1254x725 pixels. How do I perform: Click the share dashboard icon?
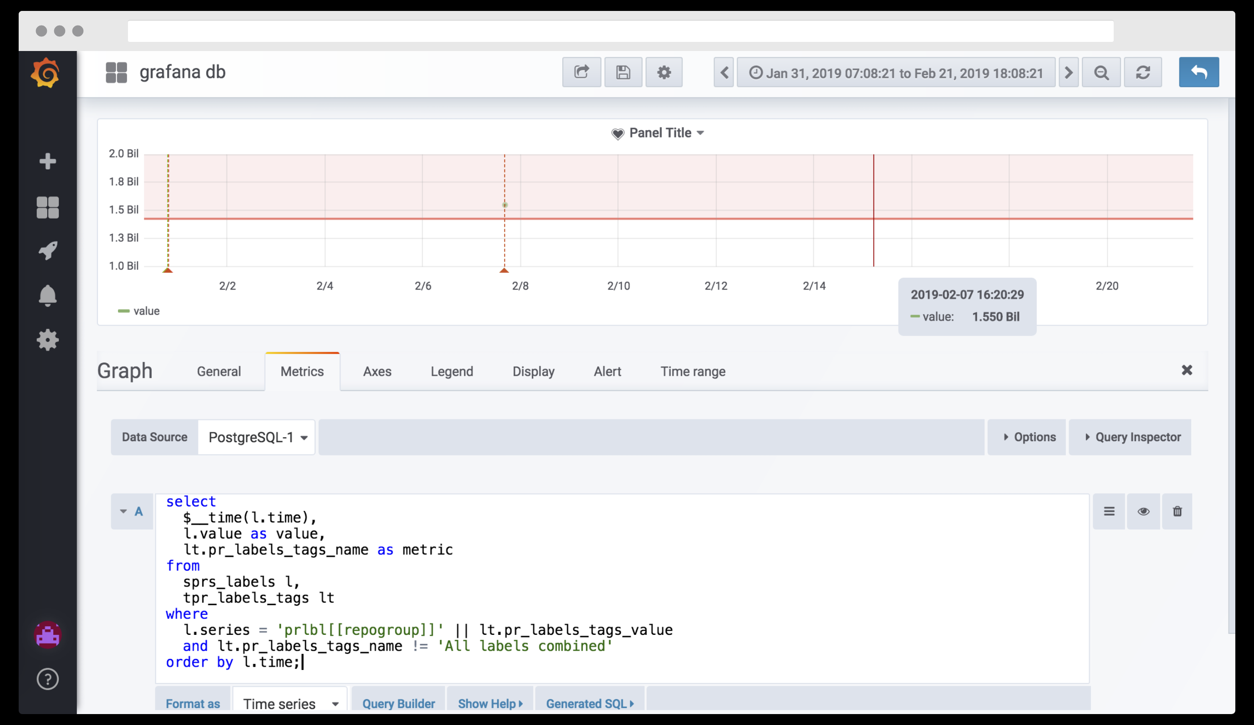point(581,73)
